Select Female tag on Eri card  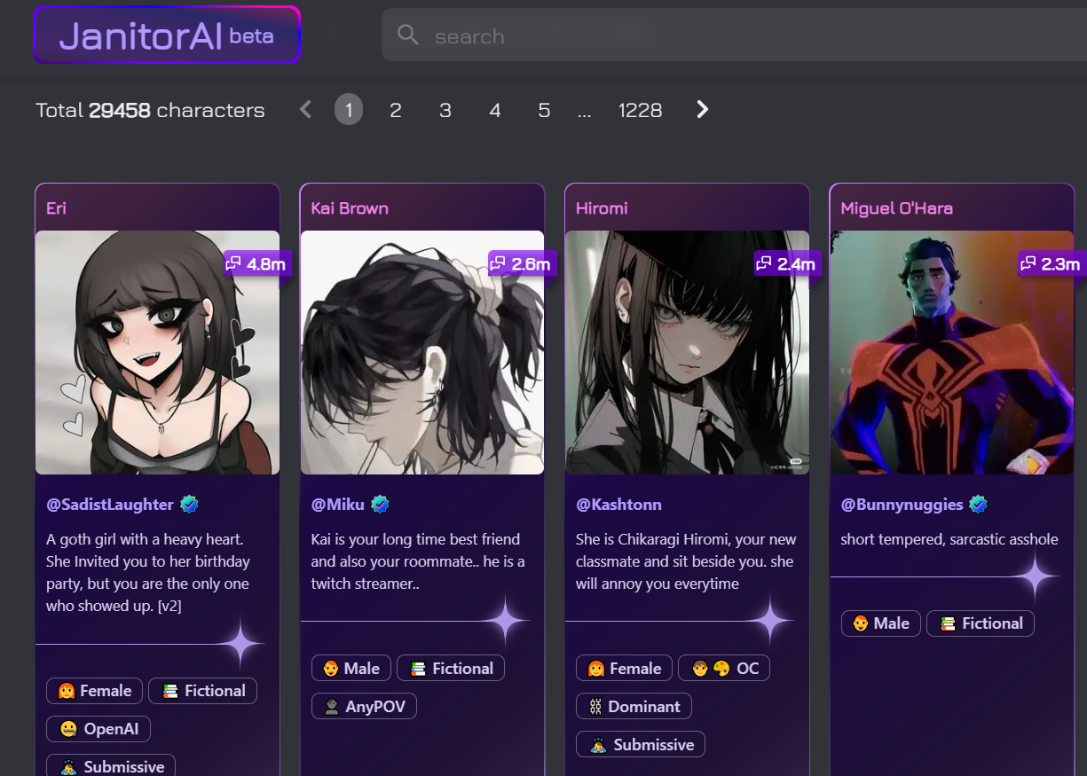(94, 691)
